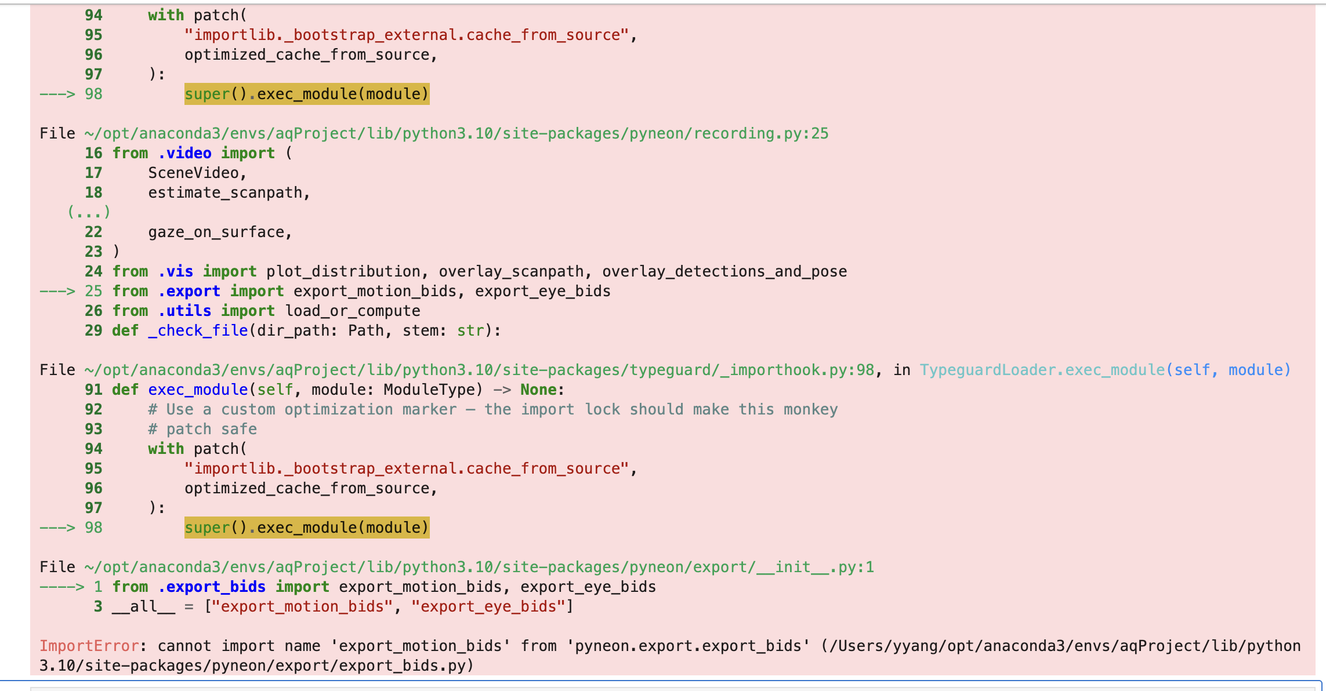Click the .export_bids module name
This screenshot has width=1326, height=691.
click(x=212, y=587)
